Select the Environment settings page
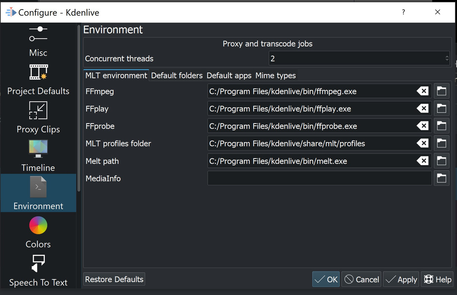Viewport: 457px width, 295px height. 38,193
